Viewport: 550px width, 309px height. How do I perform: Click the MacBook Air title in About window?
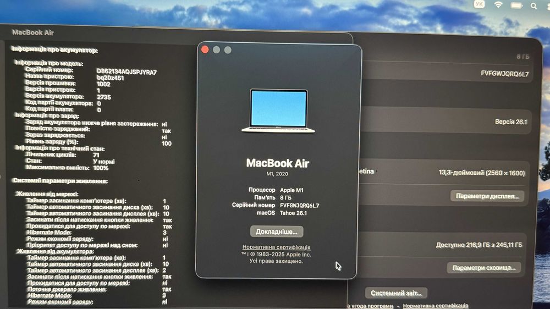[x=277, y=163]
